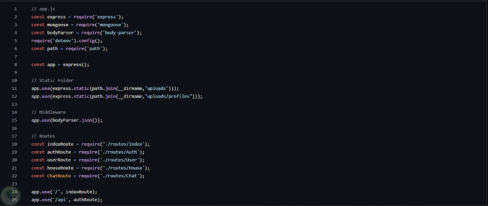The image size is (488, 206).
Task: Click the './routes/Index' path string
Action: click(126, 144)
